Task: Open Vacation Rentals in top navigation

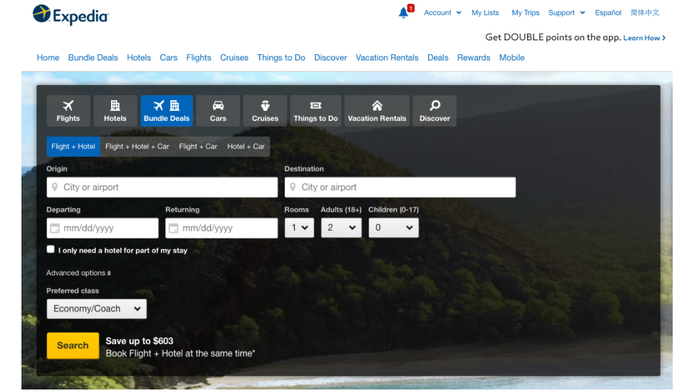Action: (x=387, y=57)
